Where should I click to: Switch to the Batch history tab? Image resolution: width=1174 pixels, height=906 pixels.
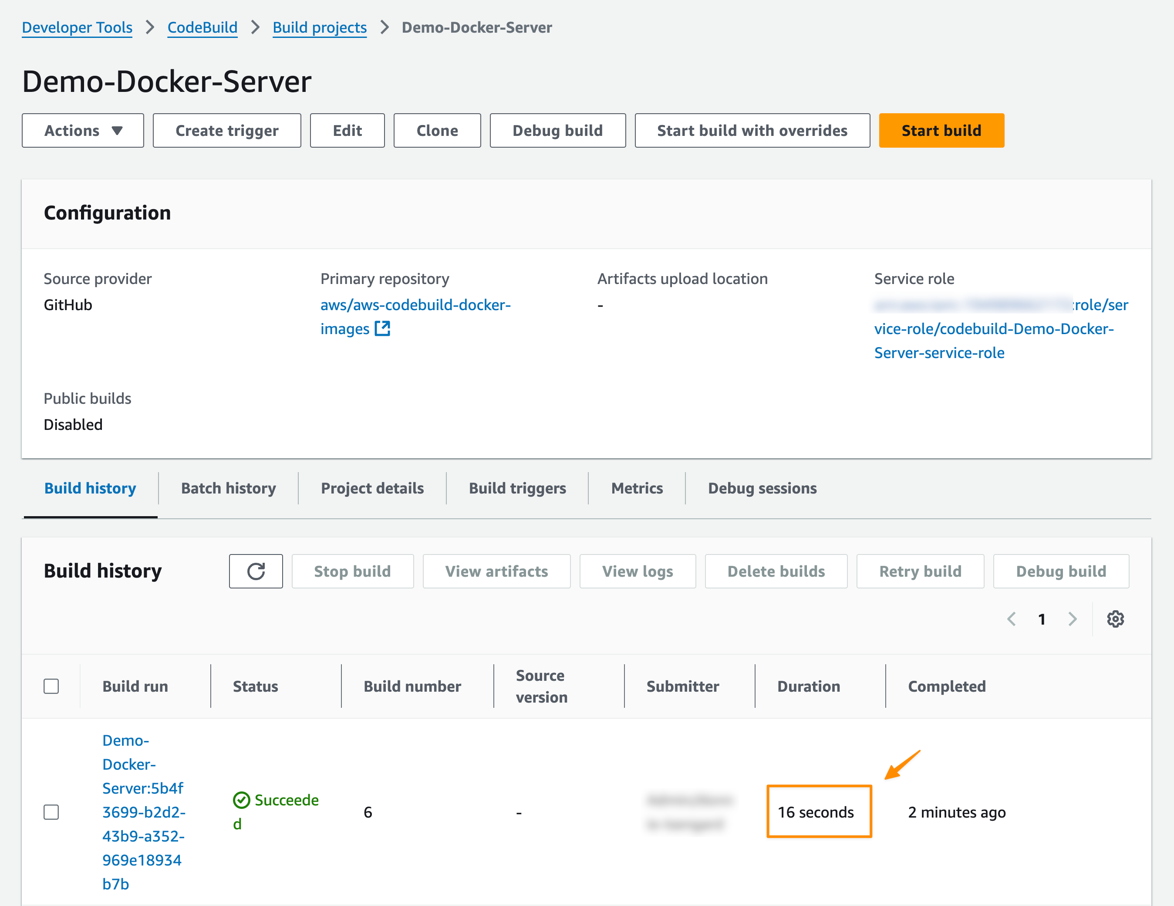(228, 488)
